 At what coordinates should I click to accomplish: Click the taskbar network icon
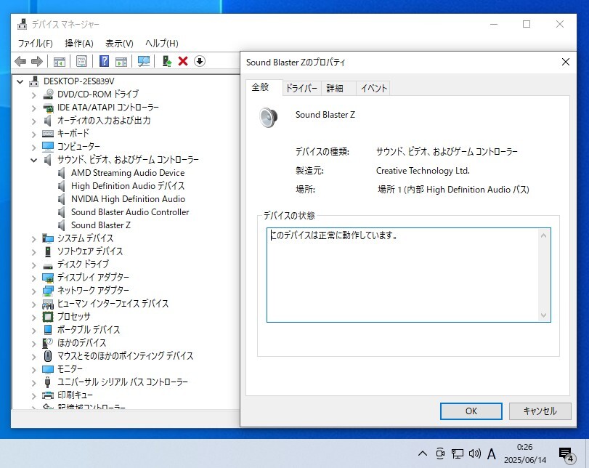pyautogui.click(x=457, y=453)
